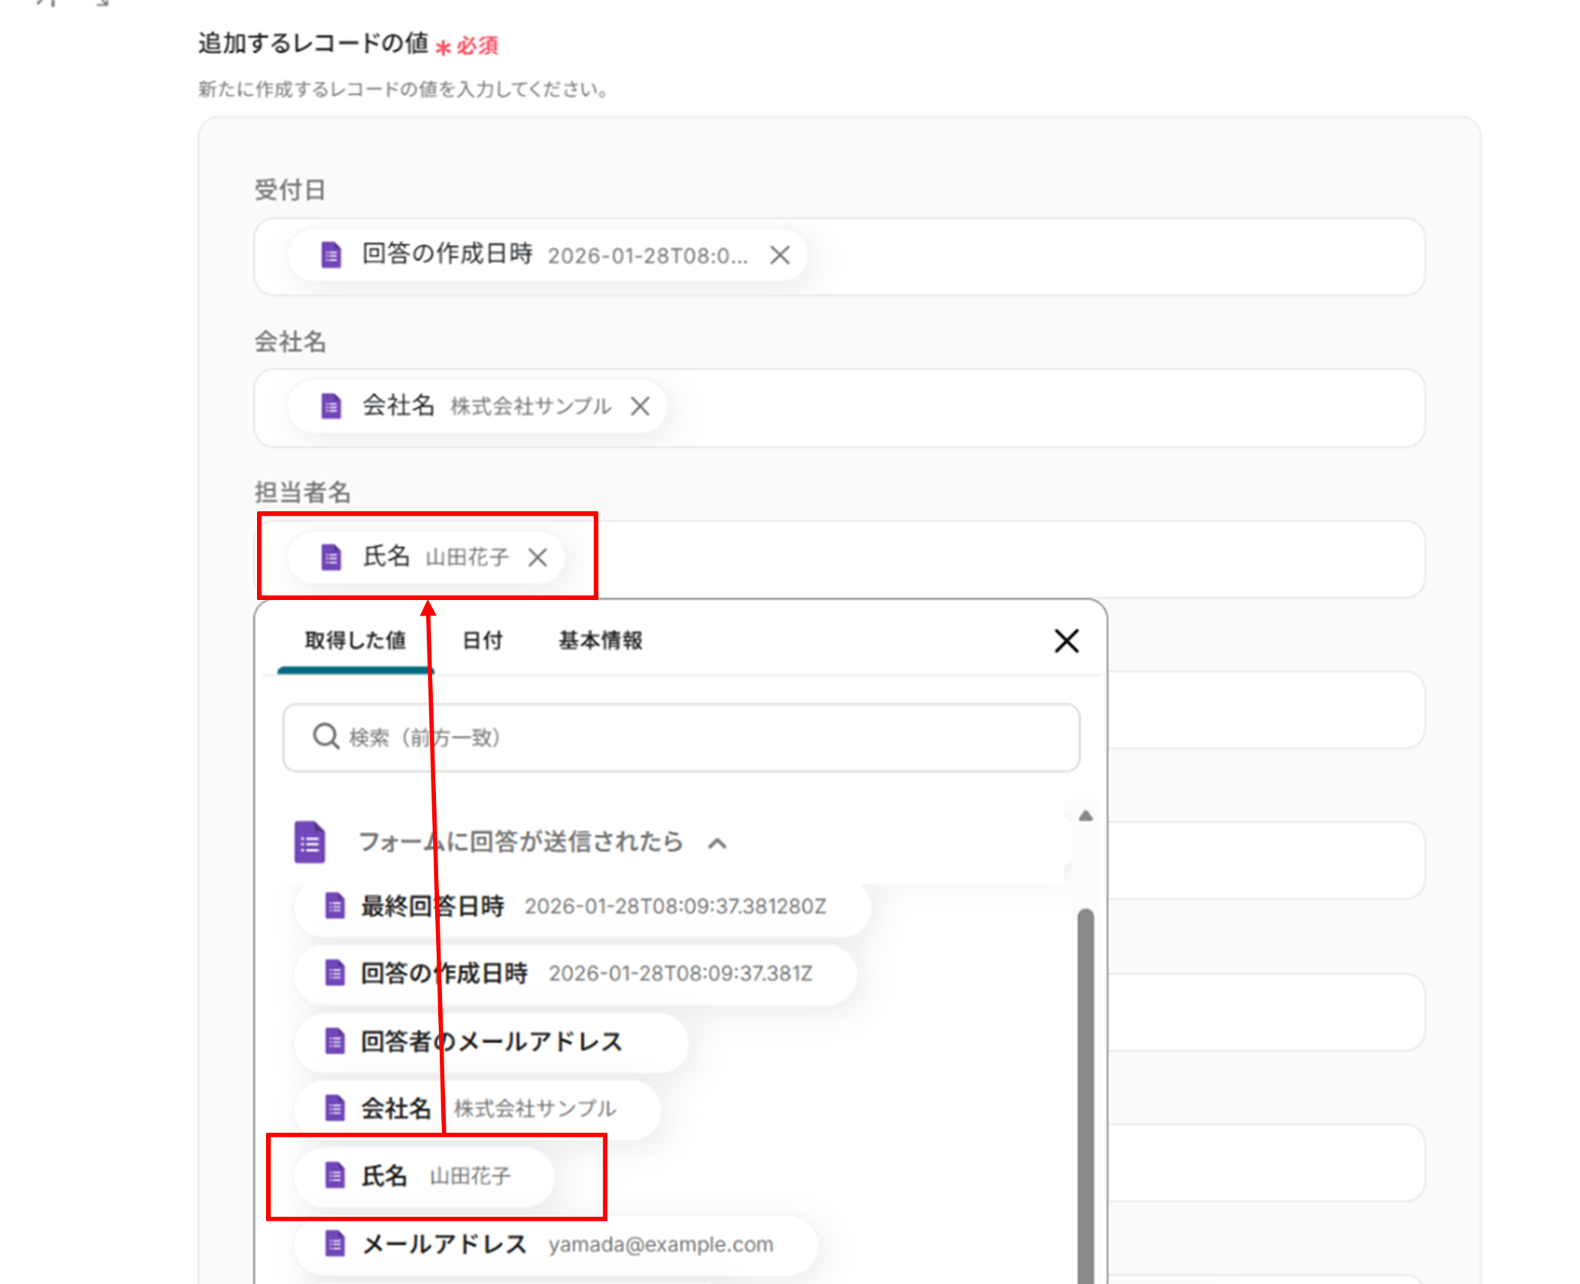Close the value picker popup
Image resolution: width=1580 pixels, height=1284 pixels.
(1066, 640)
